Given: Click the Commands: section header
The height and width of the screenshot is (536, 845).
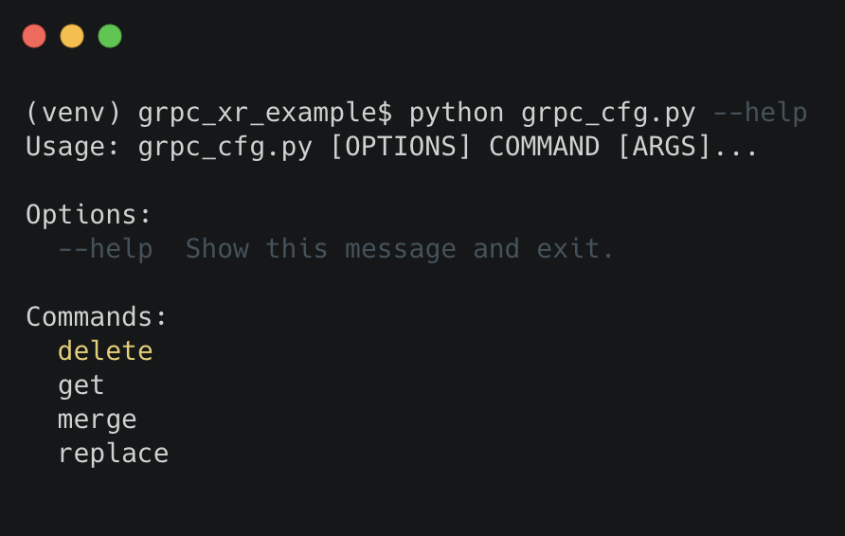Looking at the screenshot, I should pyautogui.click(x=97, y=317).
